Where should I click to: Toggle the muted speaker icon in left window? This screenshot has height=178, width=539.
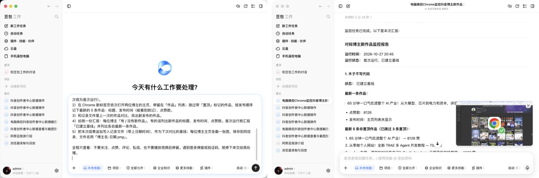click(x=239, y=6)
